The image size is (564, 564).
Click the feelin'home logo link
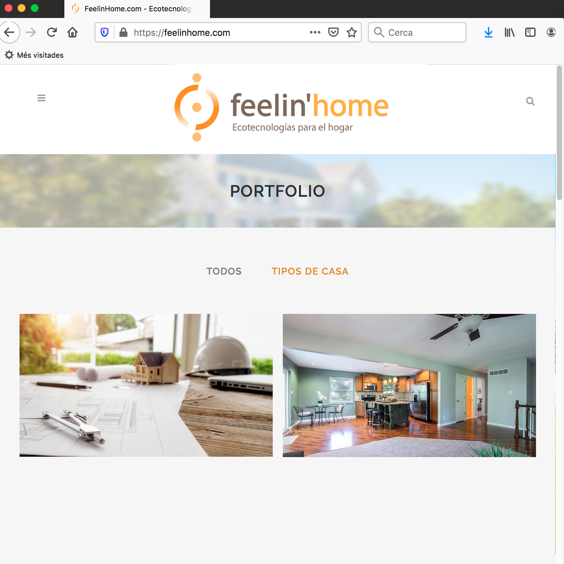281,107
